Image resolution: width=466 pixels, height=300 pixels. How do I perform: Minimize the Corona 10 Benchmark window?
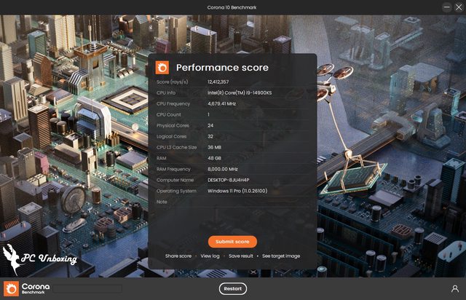pos(446,7)
